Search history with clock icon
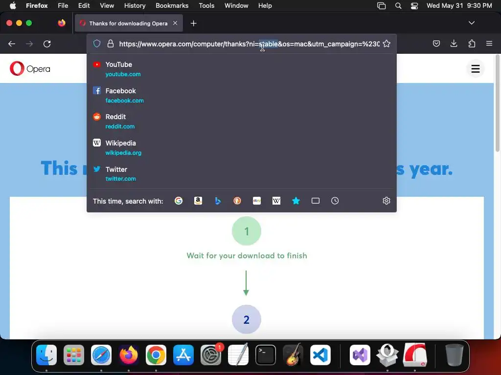Image resolution: width=501 pixels, height=375 pixels. coord(335,201)
